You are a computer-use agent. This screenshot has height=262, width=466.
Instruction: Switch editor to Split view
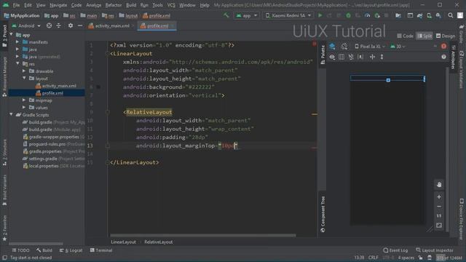click(x=424, y=36)
